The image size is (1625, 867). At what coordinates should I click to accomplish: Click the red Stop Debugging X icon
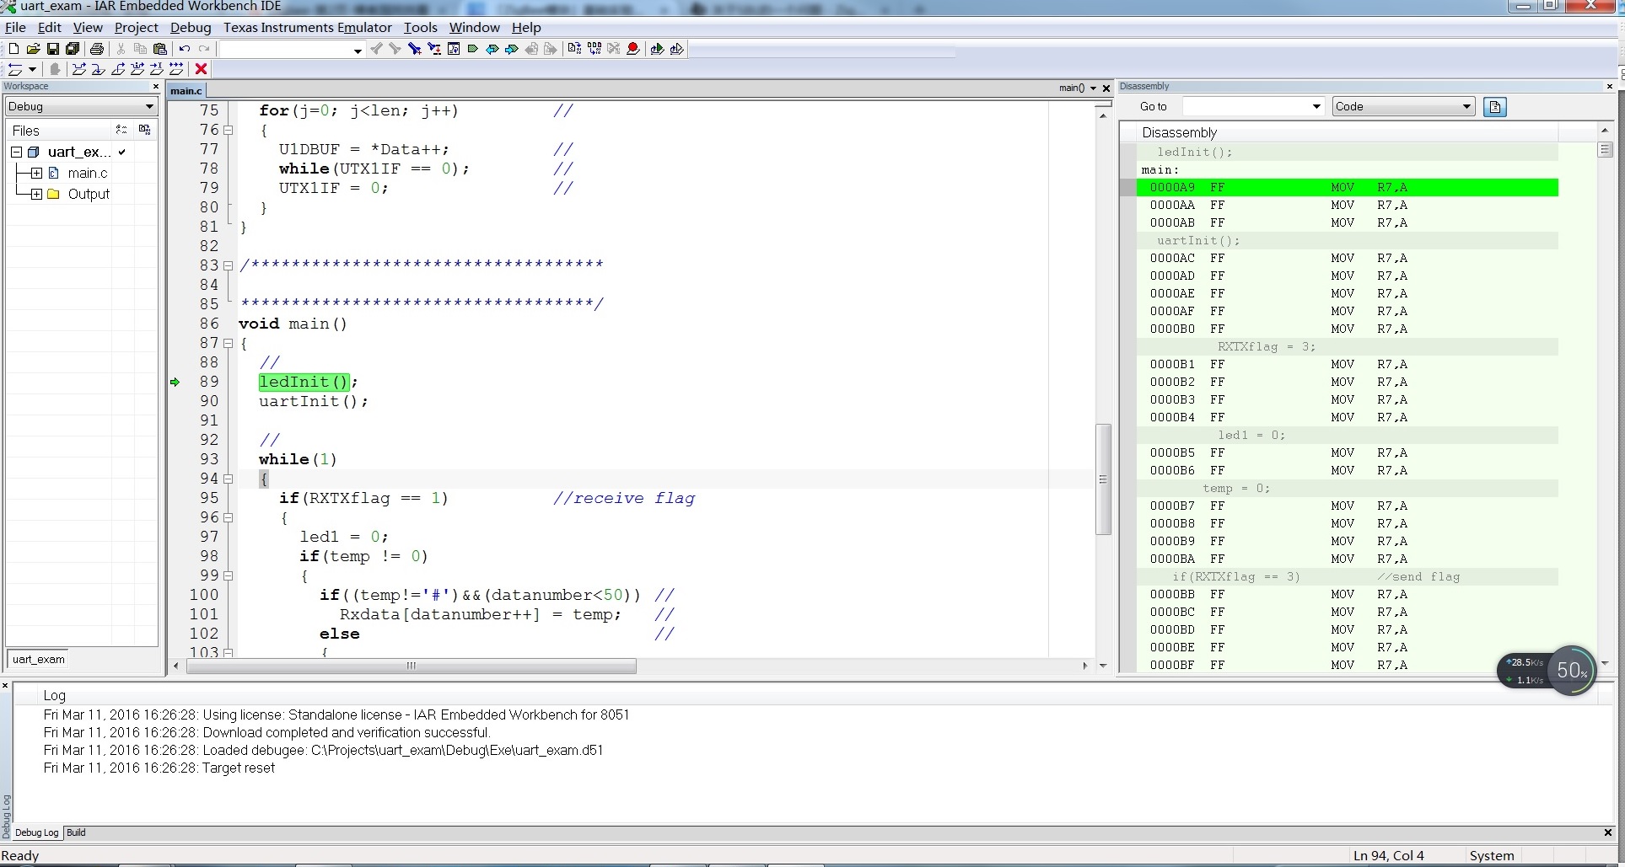pyautogui.click(x=201, y=69)
